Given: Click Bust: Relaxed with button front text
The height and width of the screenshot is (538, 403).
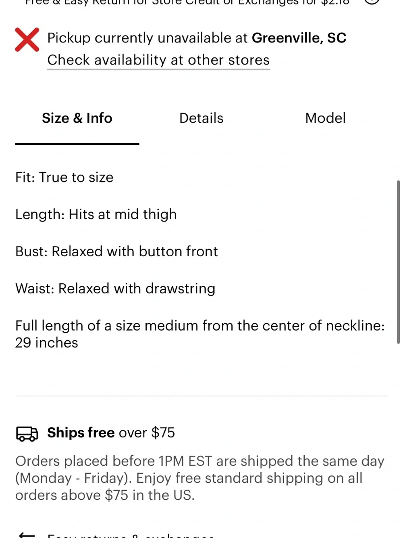Looking at the screenshot, I should tap(116, 251).
